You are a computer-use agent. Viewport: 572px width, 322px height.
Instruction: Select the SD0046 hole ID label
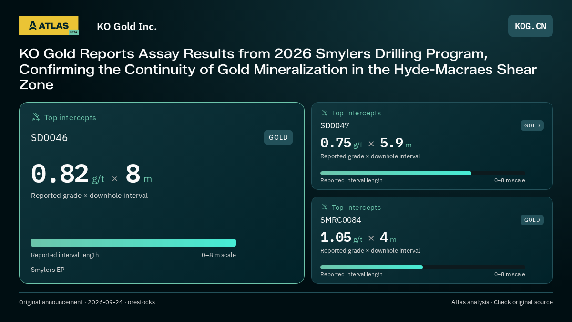[50, 138]
